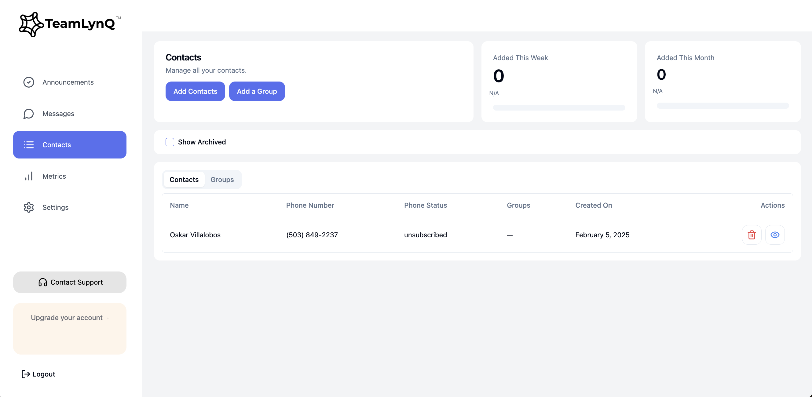View Oskar Villalobos with eye icon
This screenshot has width=812, height=397.
click(775, 235)
